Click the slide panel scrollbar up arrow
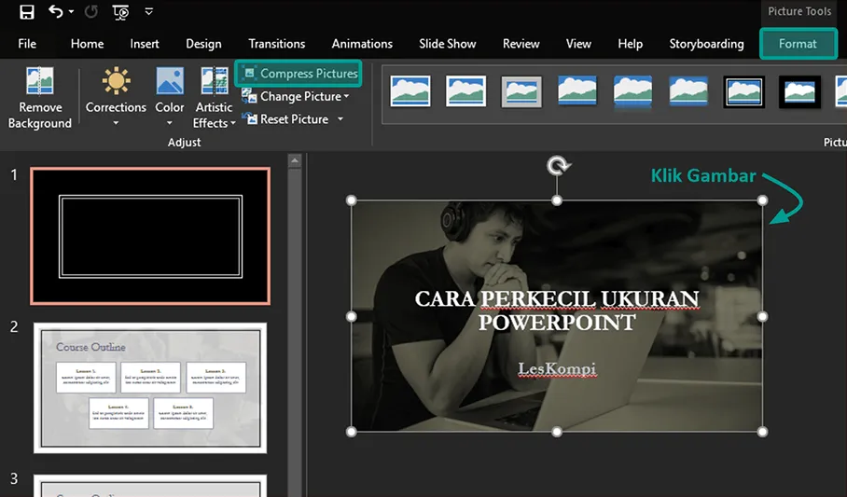This screenshot has height=497, width=847. point(295,160)
